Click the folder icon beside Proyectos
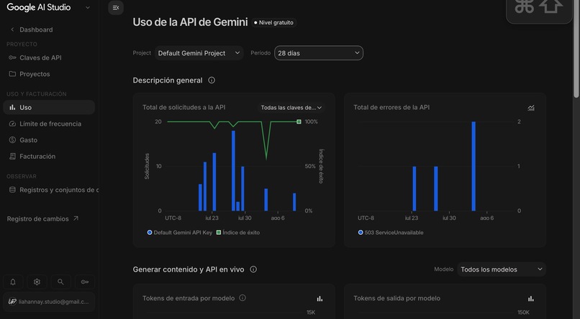Viewport: 580px width, 319px height. click(12, 74)
